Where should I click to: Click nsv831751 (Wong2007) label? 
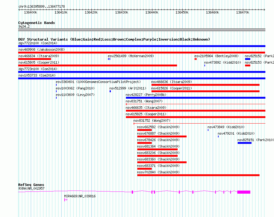(144, 101)
